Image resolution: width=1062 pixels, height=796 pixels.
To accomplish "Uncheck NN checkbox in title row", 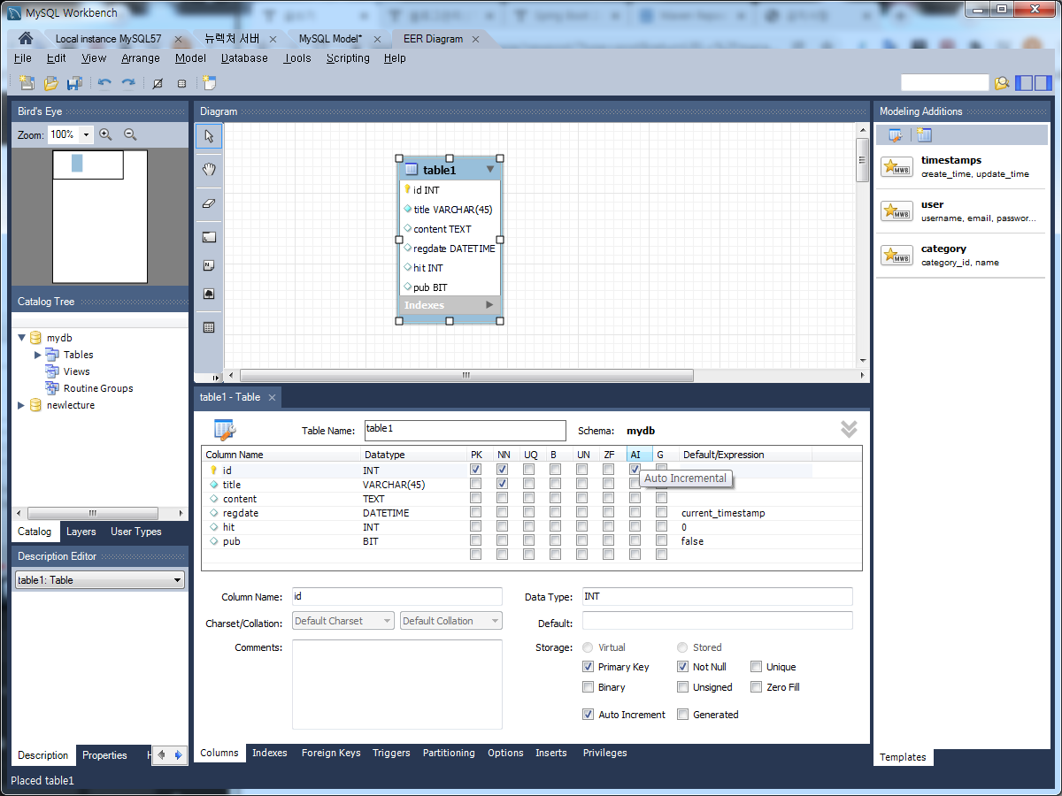I will coord(503,484).
